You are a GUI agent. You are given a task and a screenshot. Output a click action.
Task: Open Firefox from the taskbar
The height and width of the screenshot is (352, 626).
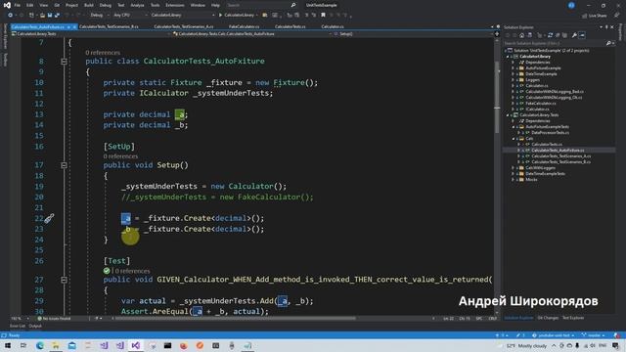coord(183,345)
